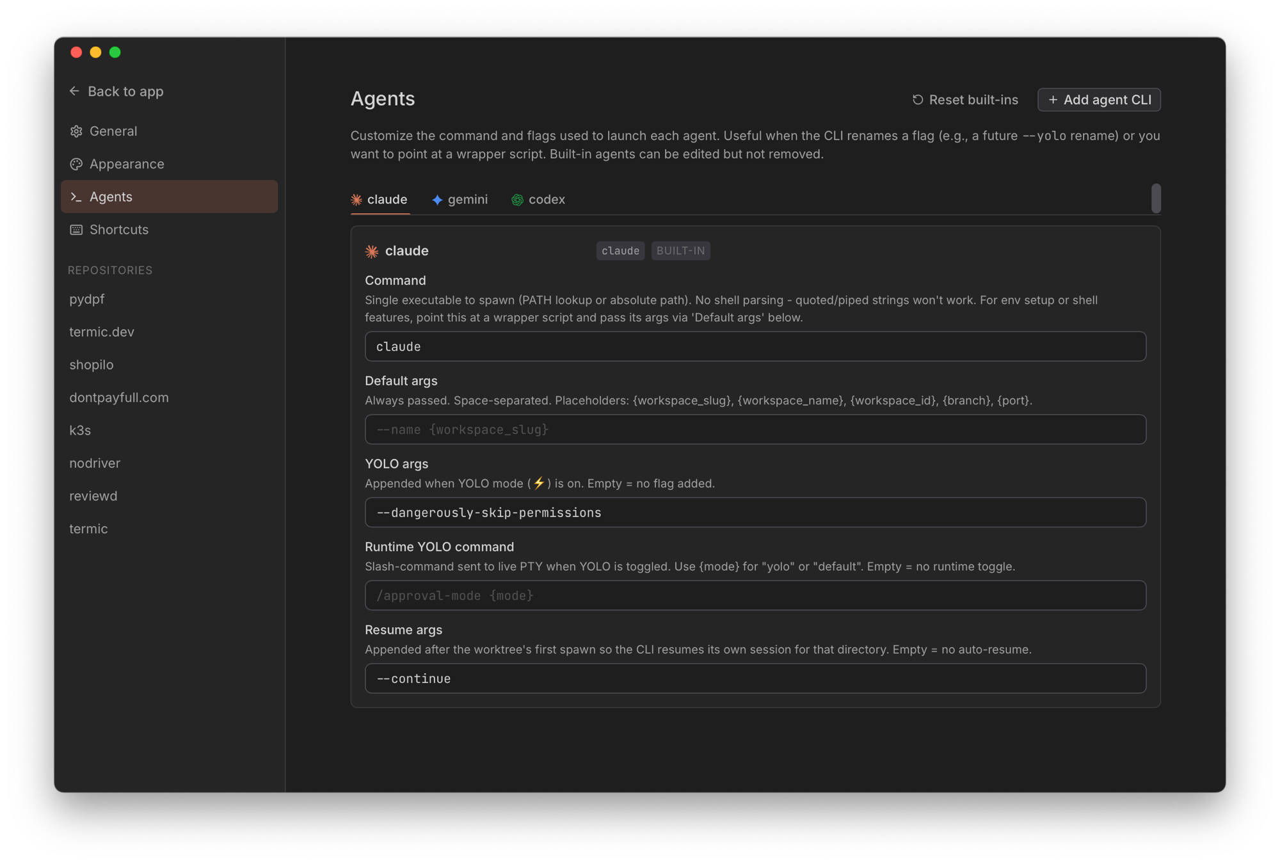This screenshot has width=1280, height=864.
Task: Open the termic repository
Action: coord(88,529)
